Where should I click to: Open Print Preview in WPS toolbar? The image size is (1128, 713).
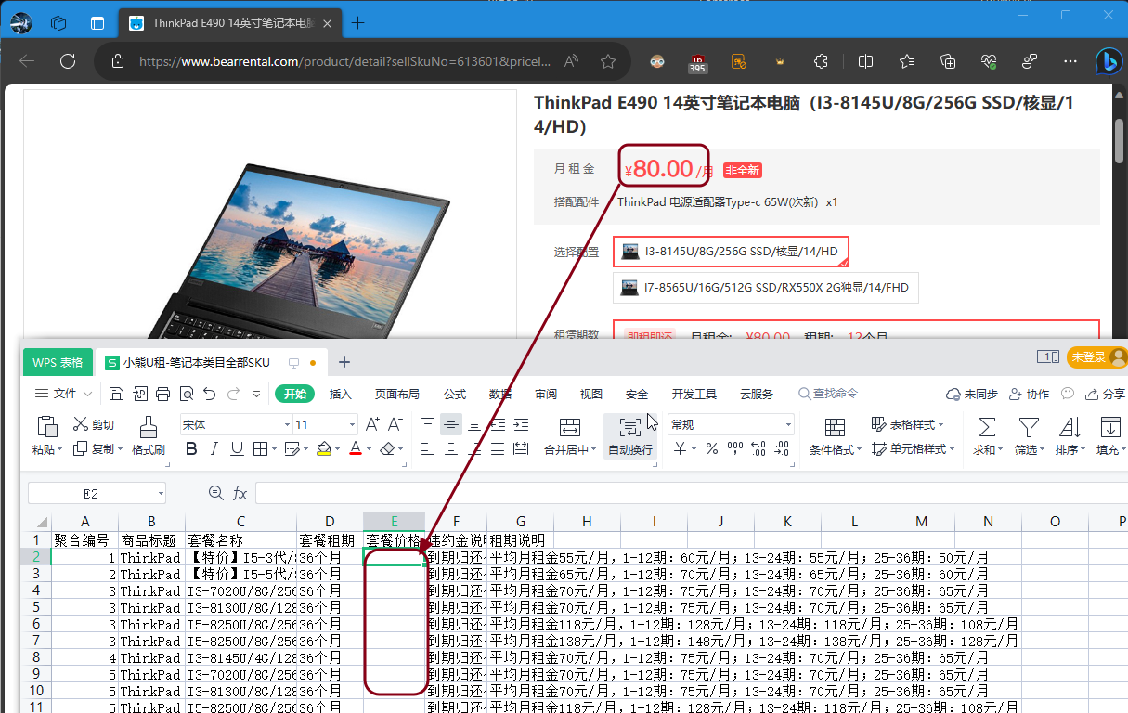186,394
